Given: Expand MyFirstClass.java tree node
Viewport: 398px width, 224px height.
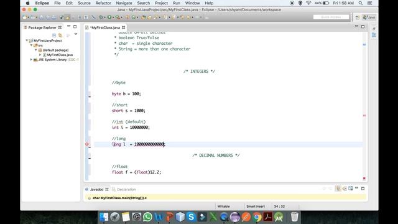Looking at the screenshot, I should tap(40, 55).
